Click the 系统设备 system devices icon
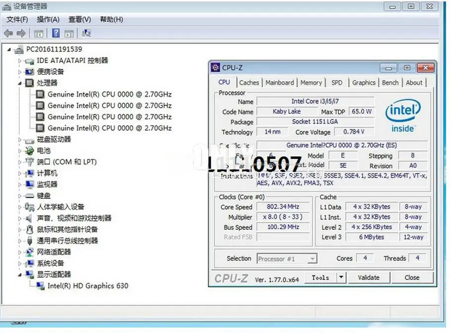Screen dimensions: 451x333 (x=29, y=264)
